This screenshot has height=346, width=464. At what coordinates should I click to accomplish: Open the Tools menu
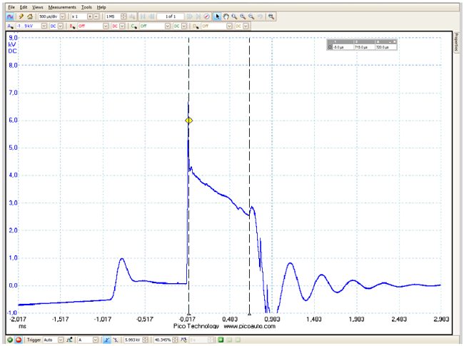86,6
